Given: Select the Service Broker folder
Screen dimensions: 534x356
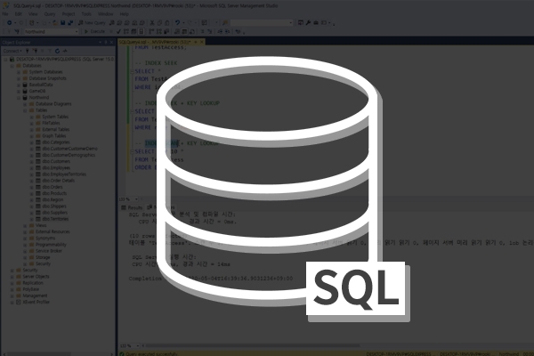Looking at the screenshot, I should [49, 251].
